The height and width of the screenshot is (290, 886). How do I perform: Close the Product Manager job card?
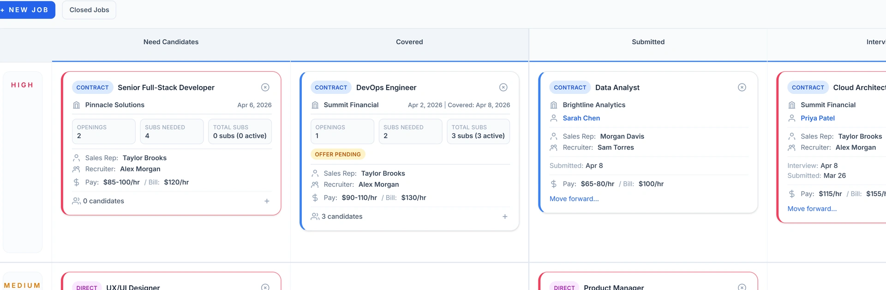pyautogui.click(x=742, y=287)
